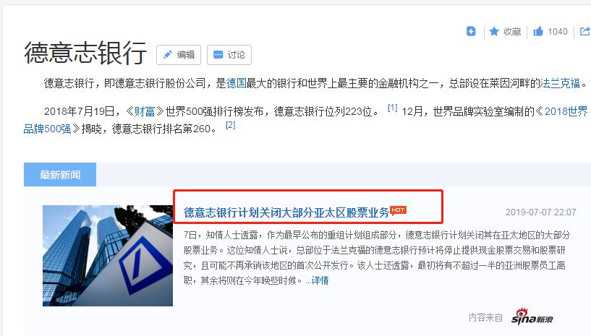Open the 法兰克福 hyperlink
Screen dimensions: 591x336
click(x=560, y=83)
